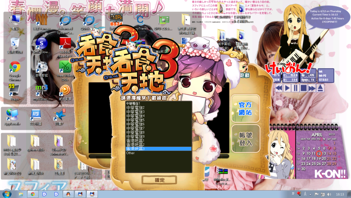Screen dimensions: 351x198
Task: Click the volume speaker tray icon
Action: pyautogui.click(x=329, y=194)
